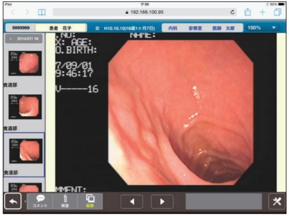Viewport: 289px width, 216px height.
Task: Show next image with right arrow
Action: click(162, 201)
